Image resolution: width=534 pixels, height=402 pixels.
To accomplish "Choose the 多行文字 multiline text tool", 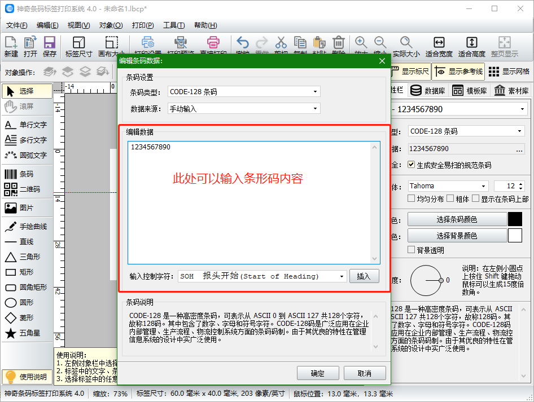I will [x=27, y=140].
